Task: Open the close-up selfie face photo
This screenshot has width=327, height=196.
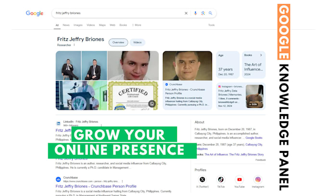Action: (133, 66)
